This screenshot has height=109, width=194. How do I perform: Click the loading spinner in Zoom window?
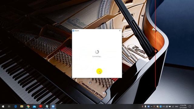tap(97, 52)
